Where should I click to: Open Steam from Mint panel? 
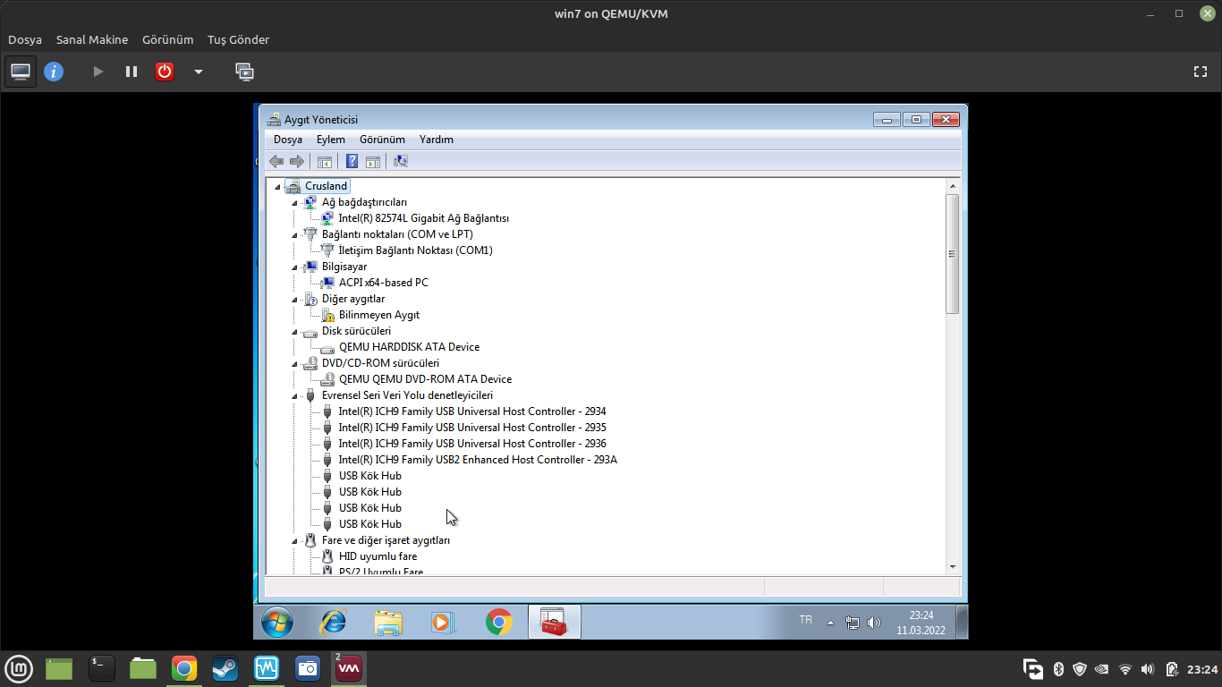(x=224, y=668)
